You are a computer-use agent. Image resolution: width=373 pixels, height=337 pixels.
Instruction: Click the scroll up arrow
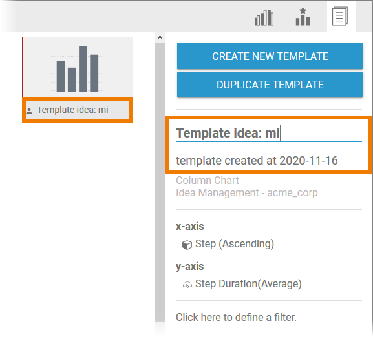160,37
